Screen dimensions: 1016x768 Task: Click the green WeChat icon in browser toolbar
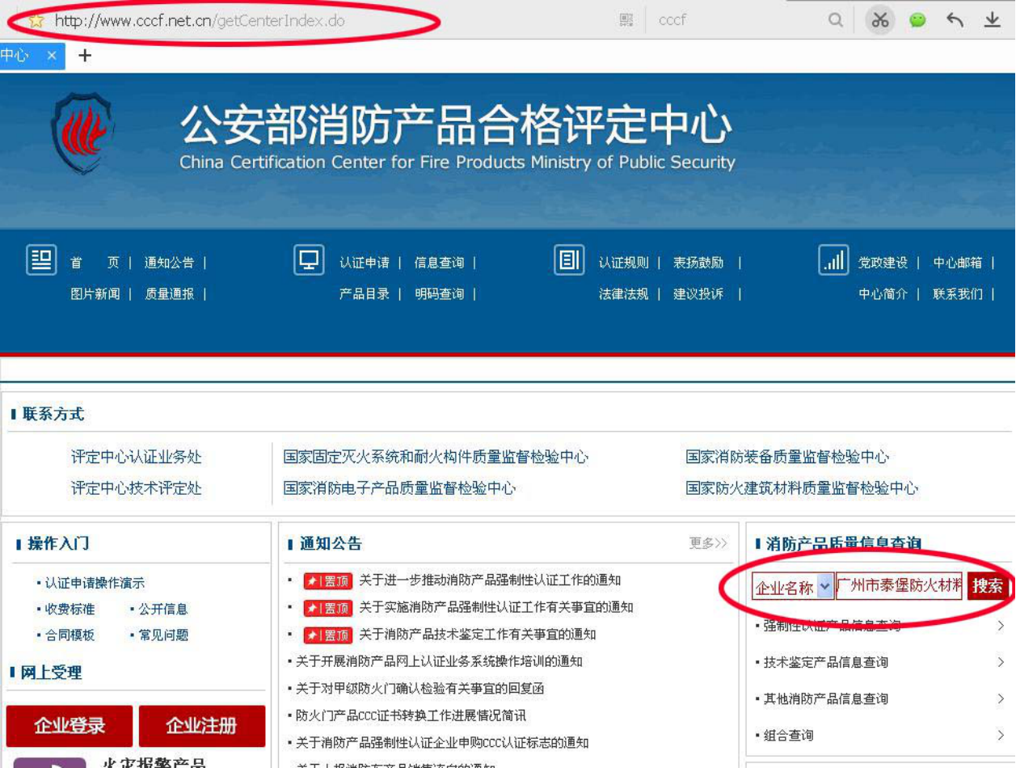(917, 20)
